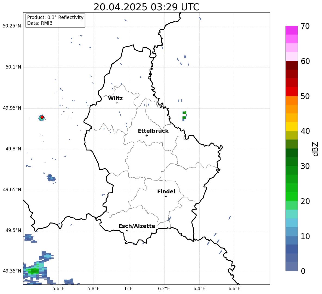The width and height of the screenshot is (322, 294).
Task: Click the colorbar tick label 60
Action: pyautogui.click(x=305, y=61)
